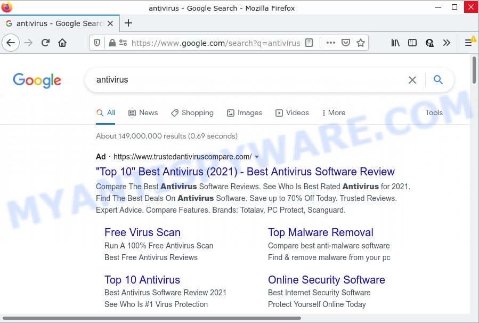The height and width of the screenshot is (323, 479).
Task: Bookmark this page with the star
Action: [x=361, y=43]
